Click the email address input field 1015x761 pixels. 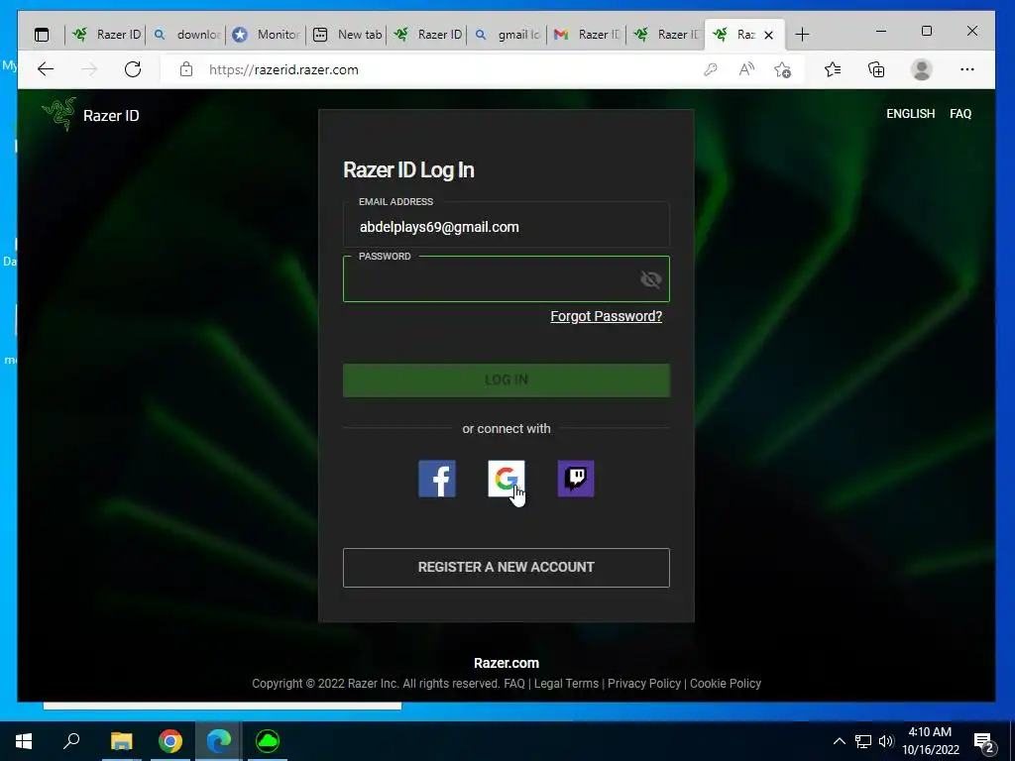coord(507,227)
